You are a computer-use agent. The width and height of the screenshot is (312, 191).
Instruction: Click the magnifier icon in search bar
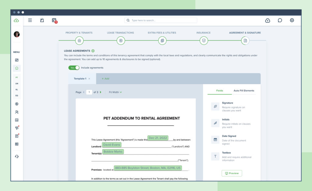[x=128, y=20]
